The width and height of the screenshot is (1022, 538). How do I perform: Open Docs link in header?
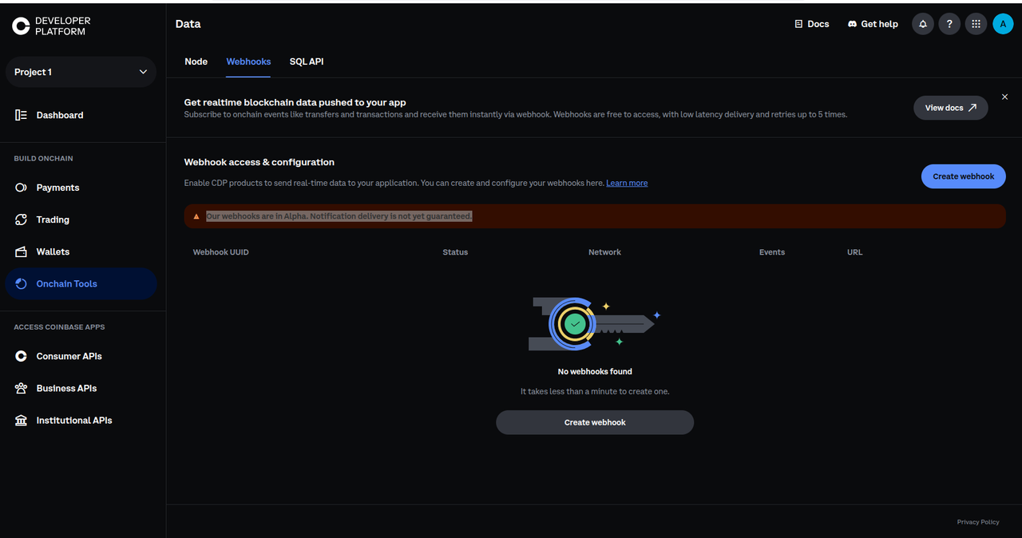812,24
